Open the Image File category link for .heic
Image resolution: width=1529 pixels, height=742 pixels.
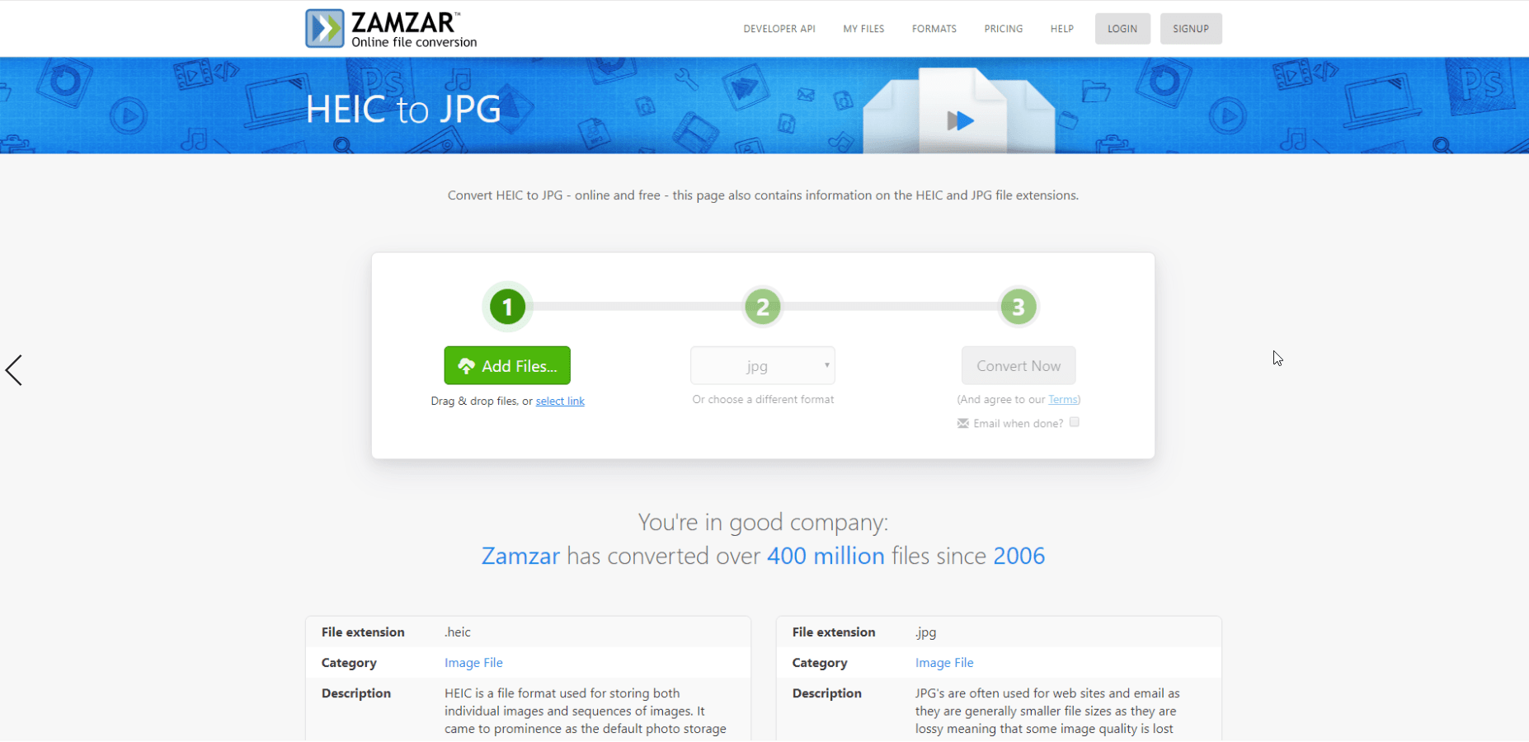point(473,663)
